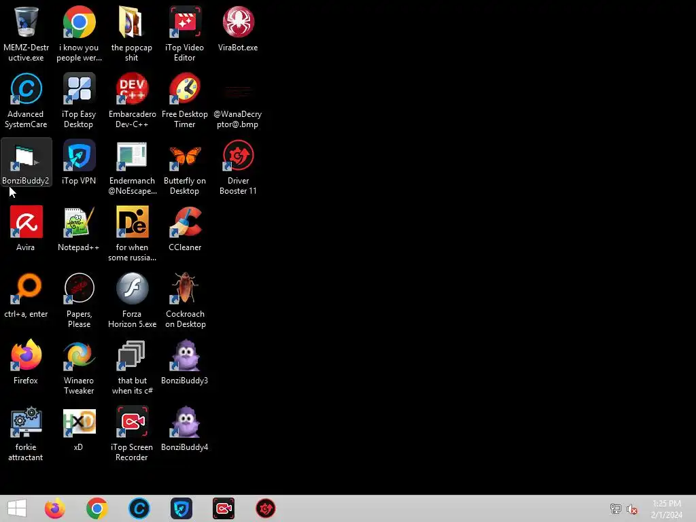Image resolution: width=696 pixels, height=522 pixels.
Task: Open Firefox from the taskbar
Action: click(54, 508)
